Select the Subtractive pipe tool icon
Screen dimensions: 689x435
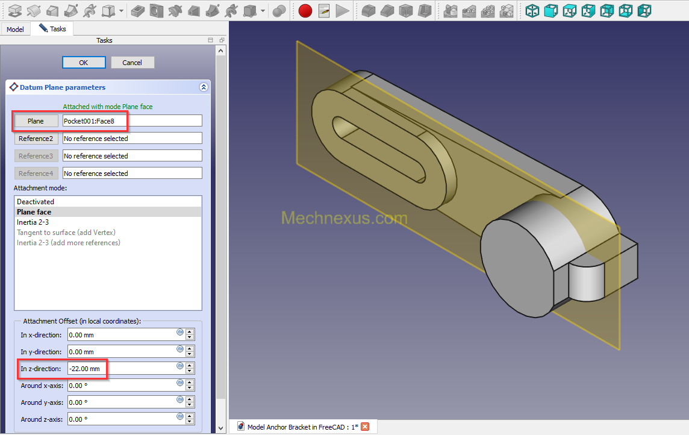click(213, 11)
